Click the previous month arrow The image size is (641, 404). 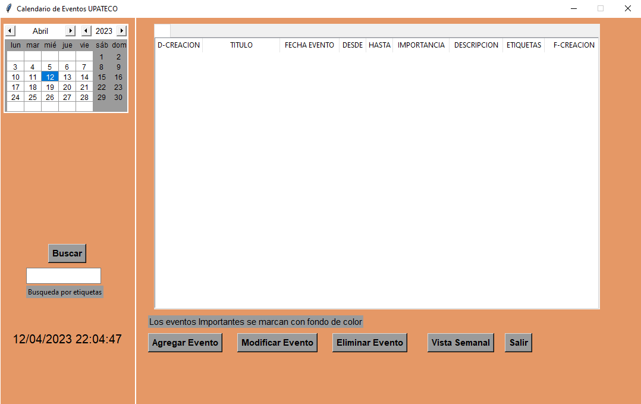(x=10, y=30)
